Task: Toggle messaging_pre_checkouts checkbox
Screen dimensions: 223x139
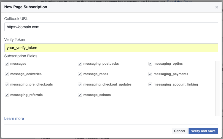Action: (x=7, y=84)
